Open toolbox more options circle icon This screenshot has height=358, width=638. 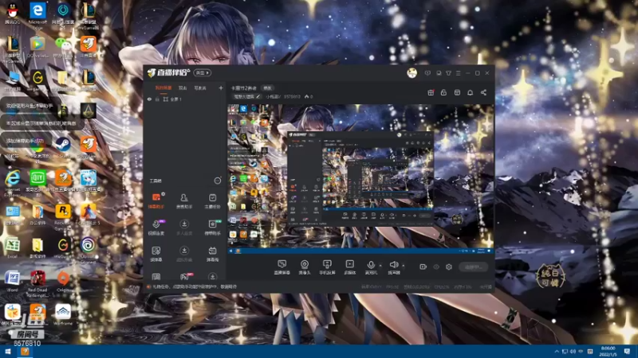click(x=218, y=181)
